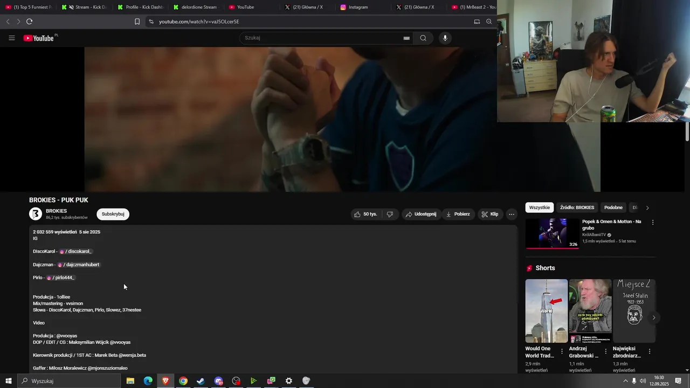Open Windows Start menu
Image resolution: width=690 pixels, height=388 pixels.
[9, 381]
